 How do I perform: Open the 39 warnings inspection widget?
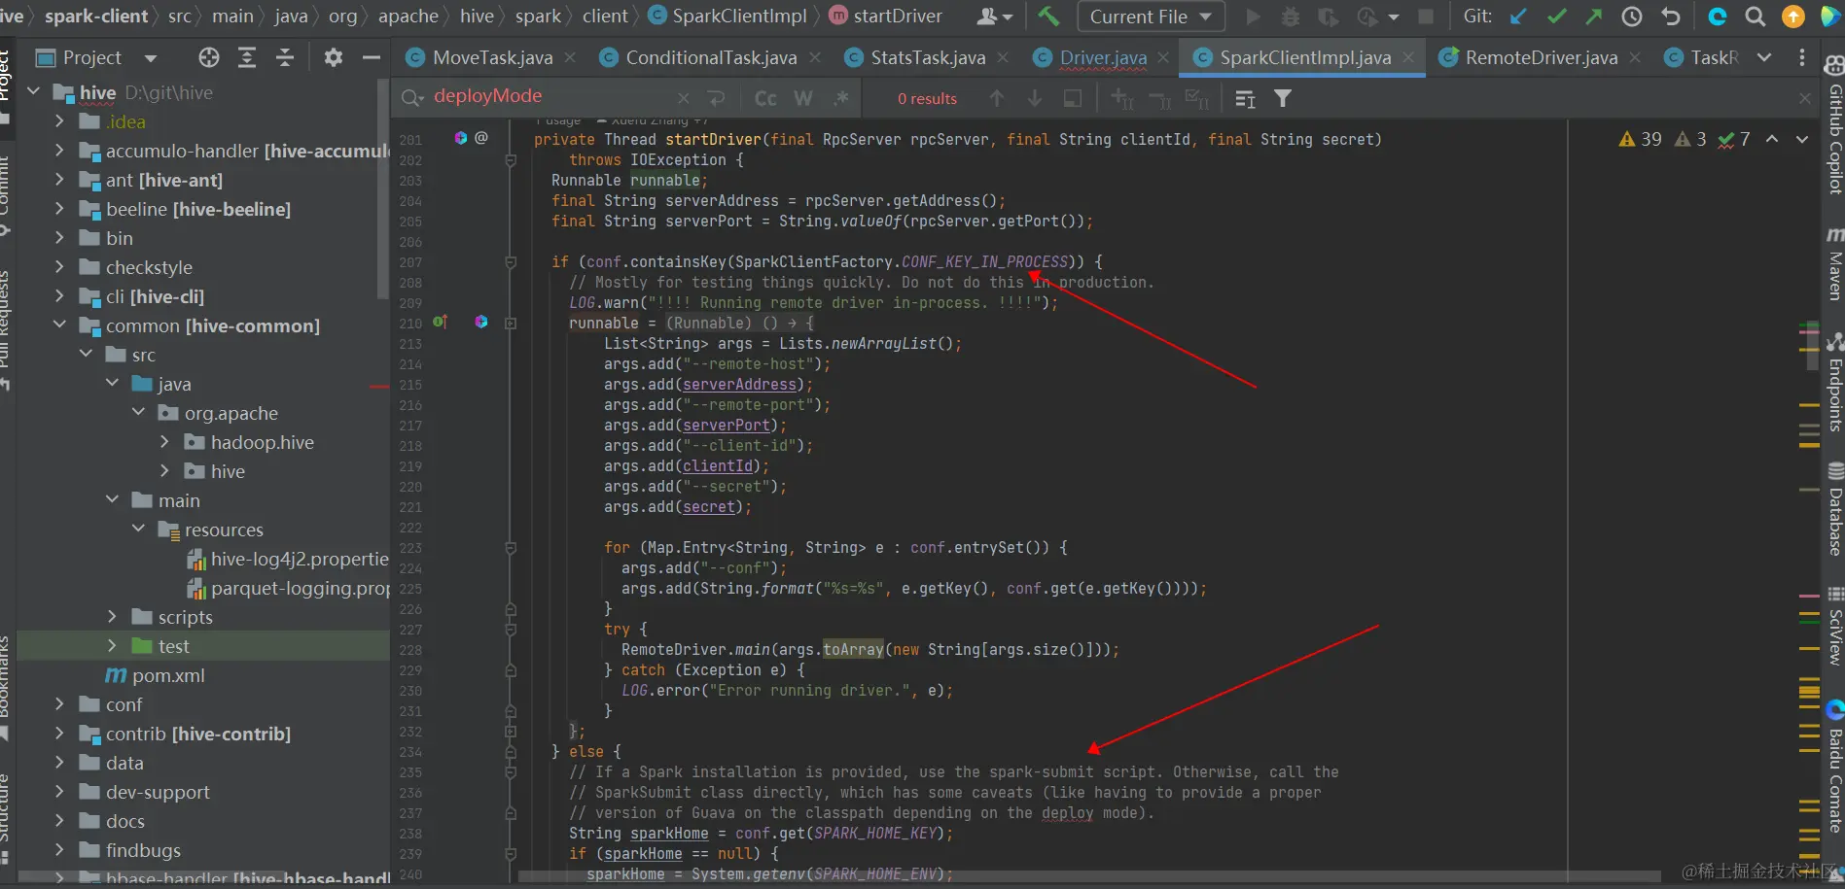(1641, 139)
